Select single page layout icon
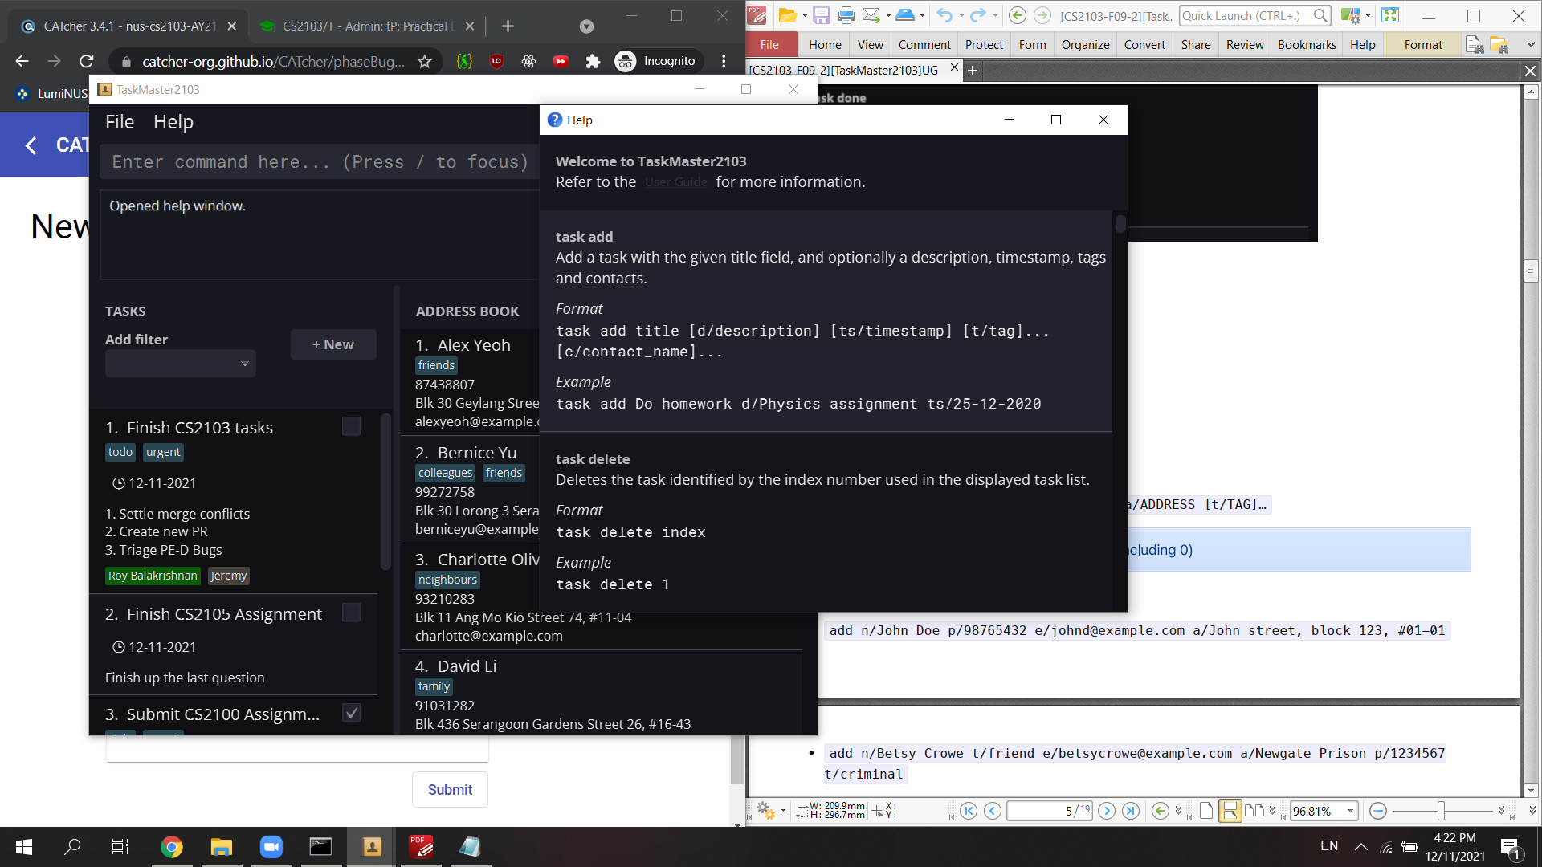The image size is (1542, 867). [1206, 811]
